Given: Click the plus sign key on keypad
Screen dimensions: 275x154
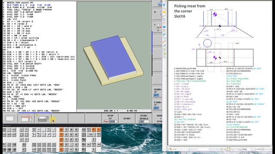Looking at the screenshot, I should (71, 149).
